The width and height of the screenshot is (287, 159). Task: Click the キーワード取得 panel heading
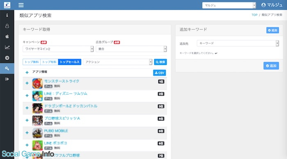click(36, 29)
